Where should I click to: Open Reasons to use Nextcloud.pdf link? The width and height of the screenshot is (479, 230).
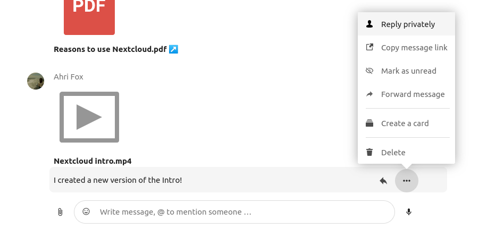pyautogui.click(x=110, y=49)
